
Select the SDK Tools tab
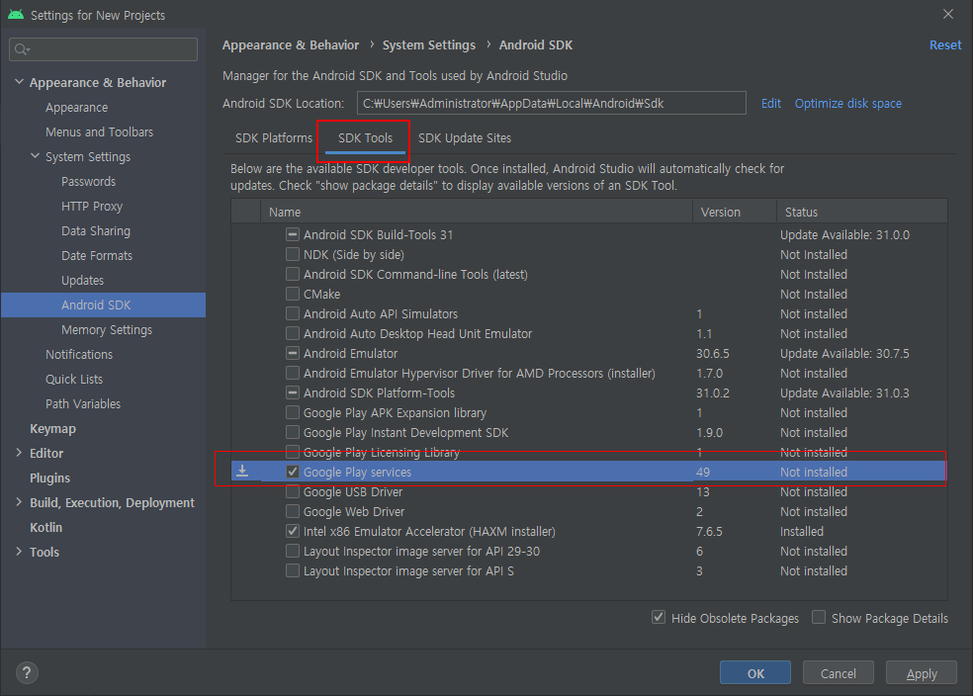365,137
